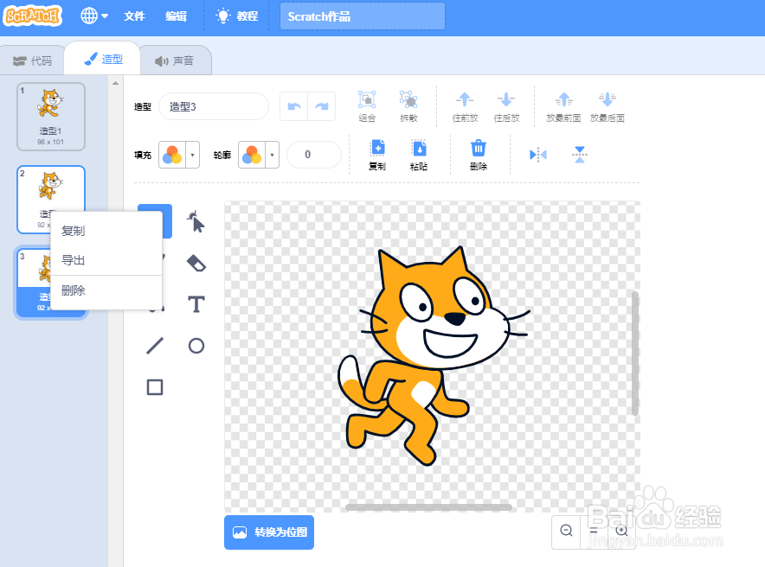Open the 文件 menu
This screenshot has height=567, width=765.
[x=134, y=16]
